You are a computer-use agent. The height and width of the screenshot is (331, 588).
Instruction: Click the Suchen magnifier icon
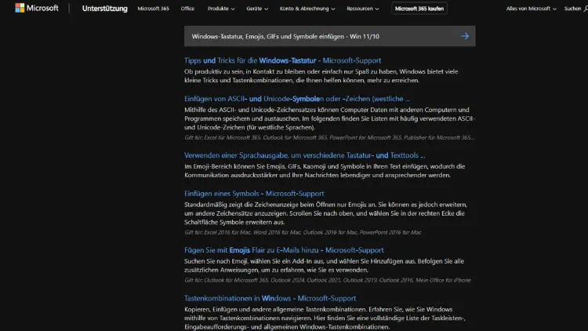pyautogui.click(x=586, y=9)
